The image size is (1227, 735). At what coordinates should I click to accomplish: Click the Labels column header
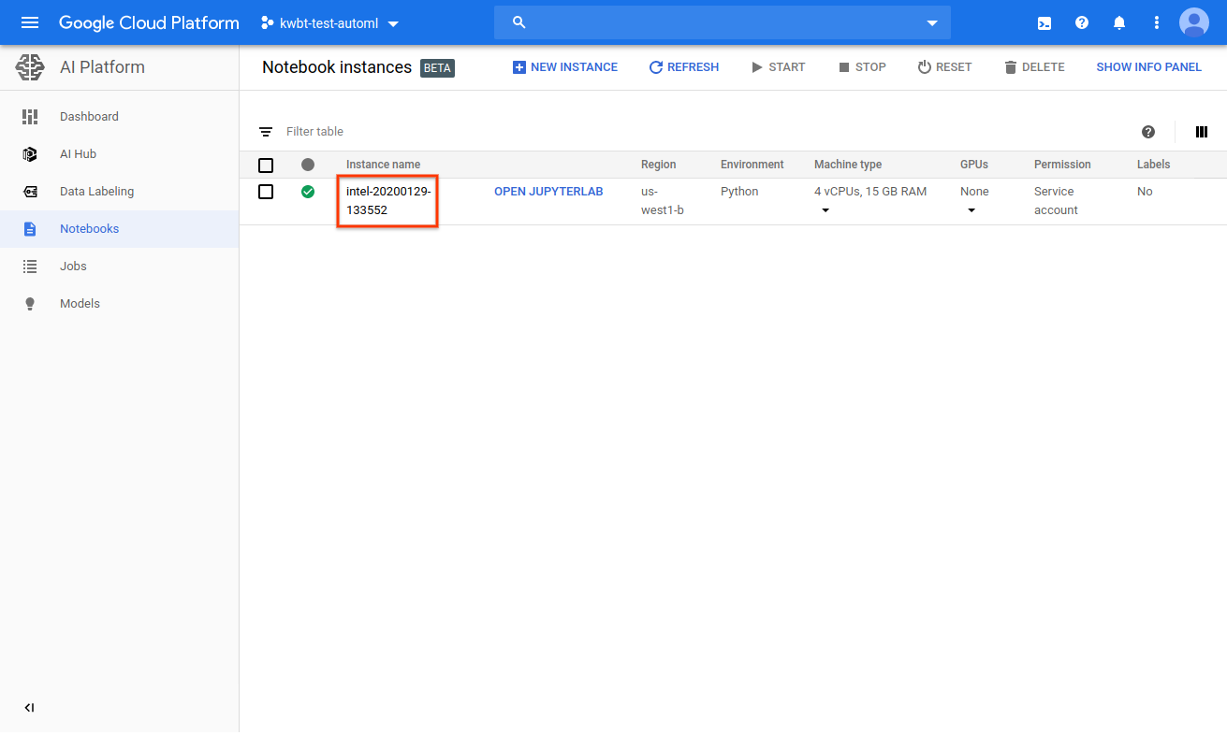pyautogui.click(x=1153, y=165)
